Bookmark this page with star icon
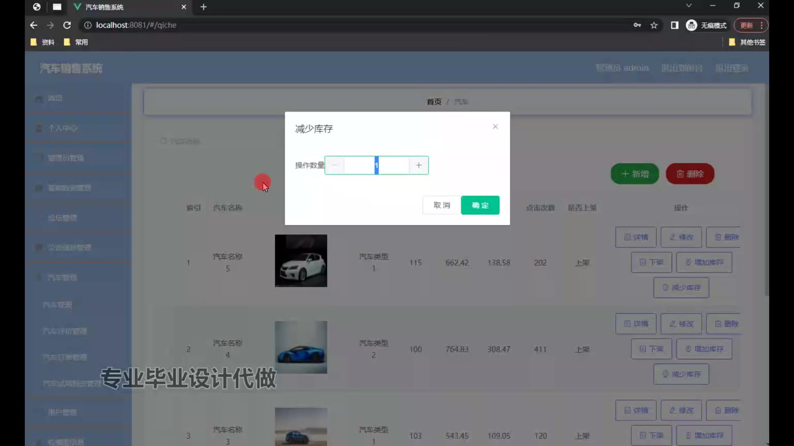 point(654,25)
